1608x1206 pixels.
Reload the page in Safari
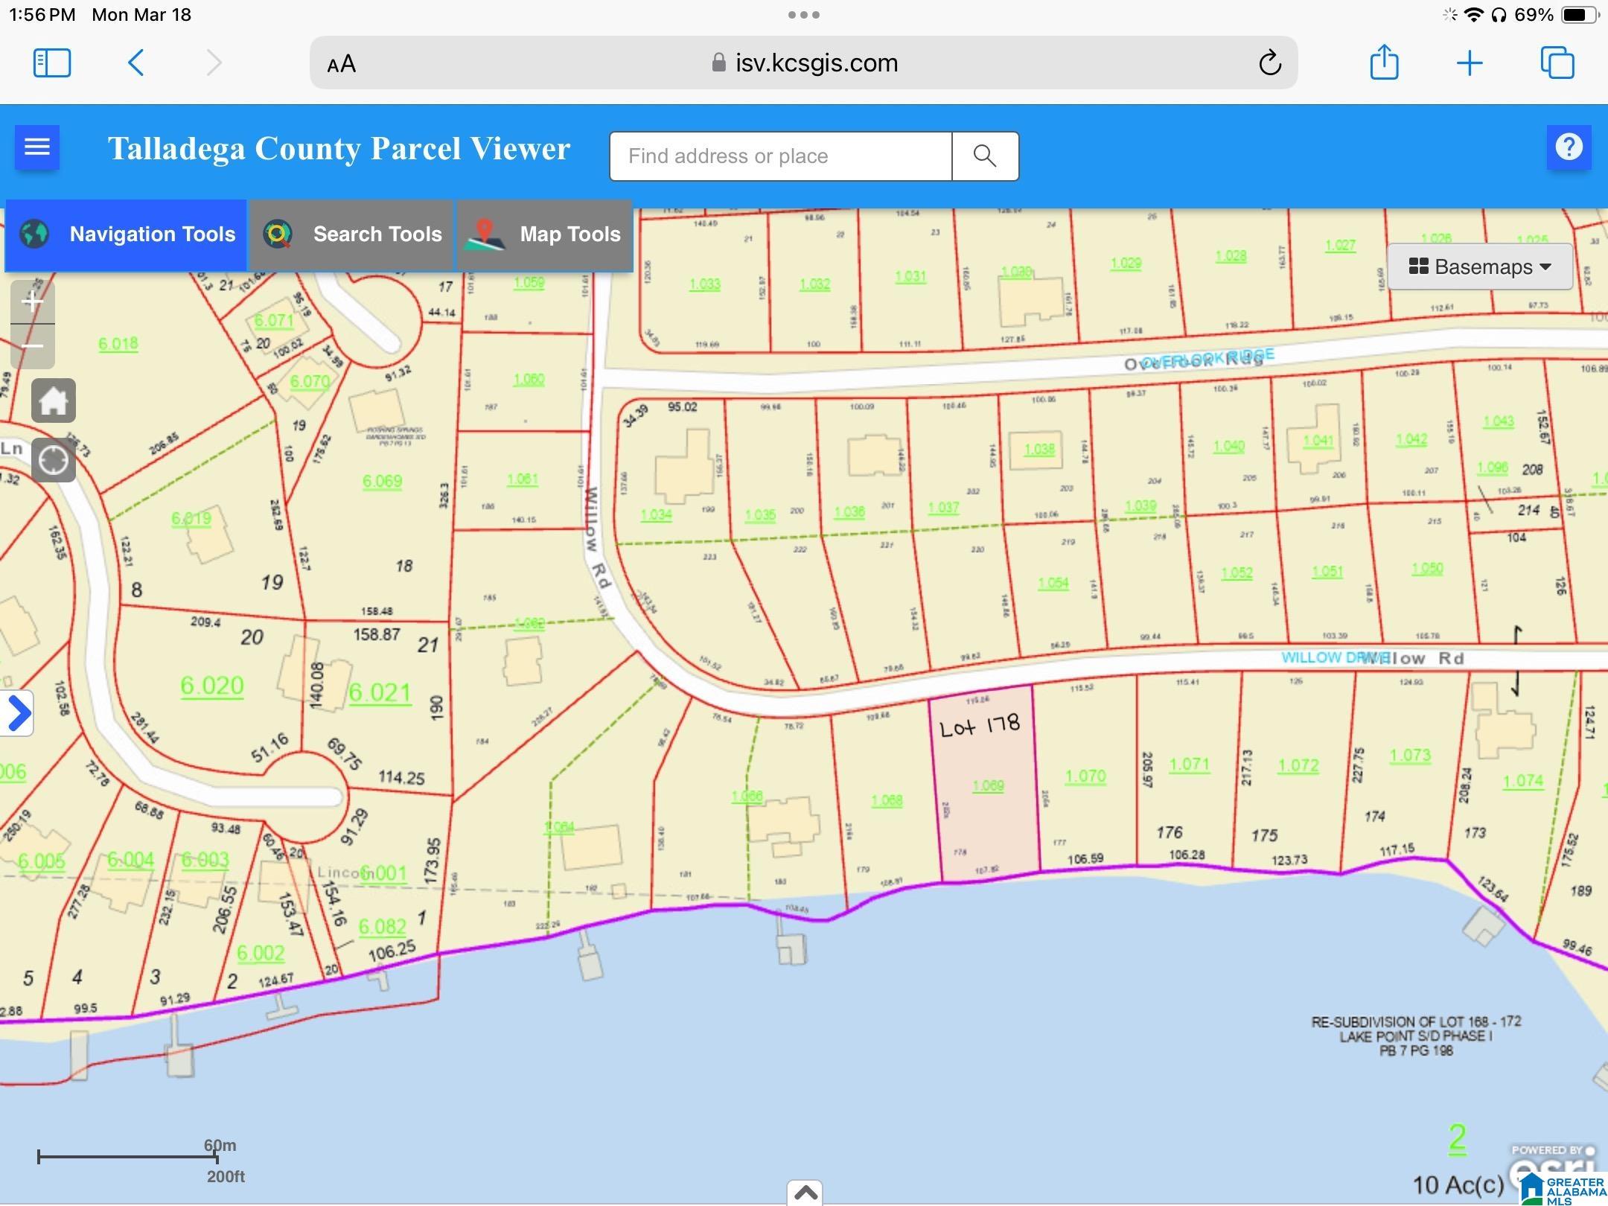[1270, 63]
